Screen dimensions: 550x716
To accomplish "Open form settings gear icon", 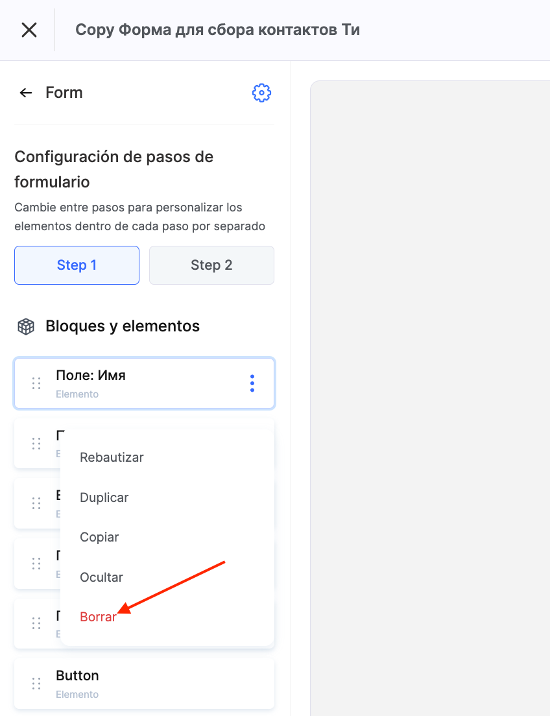I will 261,93.
